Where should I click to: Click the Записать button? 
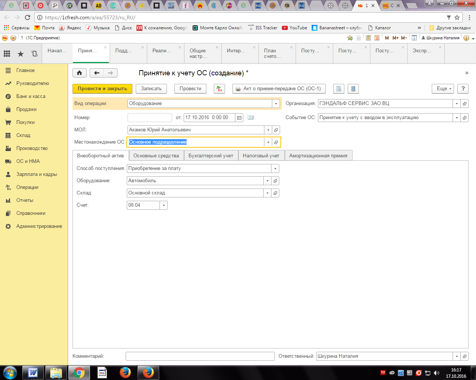pos(151,89)
